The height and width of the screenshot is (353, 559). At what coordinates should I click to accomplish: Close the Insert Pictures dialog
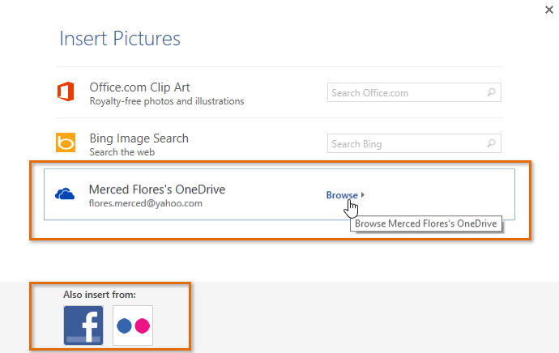pyautogui.click(x=551, y=9)
